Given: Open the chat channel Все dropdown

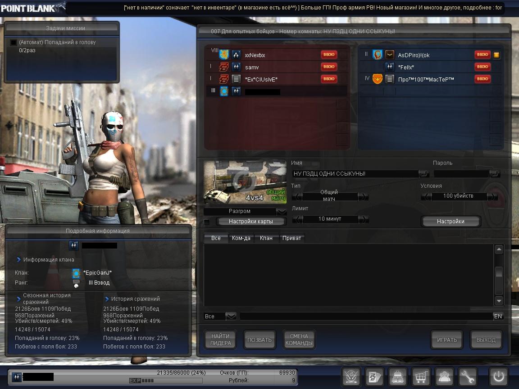Looking at the screenshot, I should click(231, 317).
